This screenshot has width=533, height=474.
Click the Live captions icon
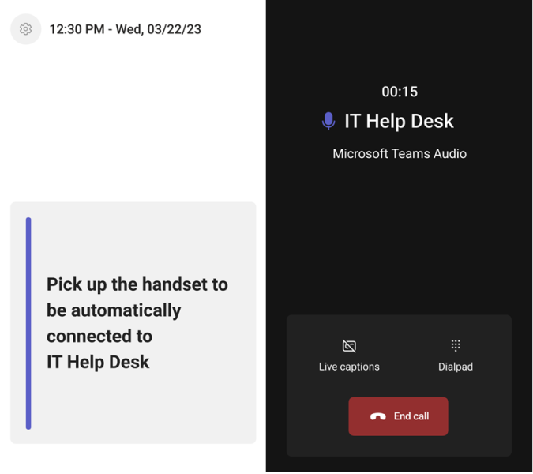tap(349, 346)
